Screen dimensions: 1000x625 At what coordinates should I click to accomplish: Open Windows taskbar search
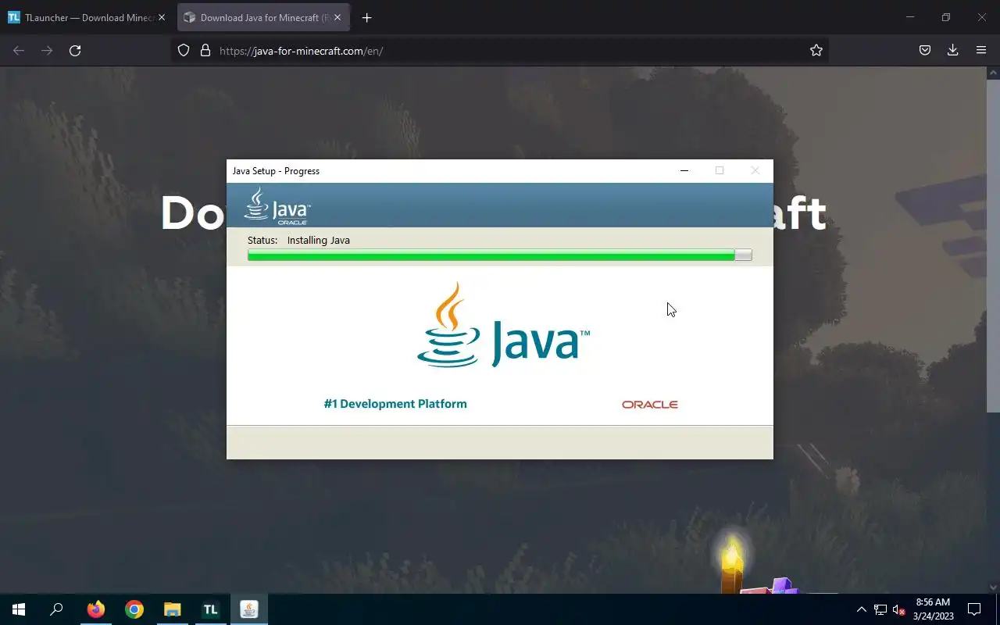[x=56, y=609]
